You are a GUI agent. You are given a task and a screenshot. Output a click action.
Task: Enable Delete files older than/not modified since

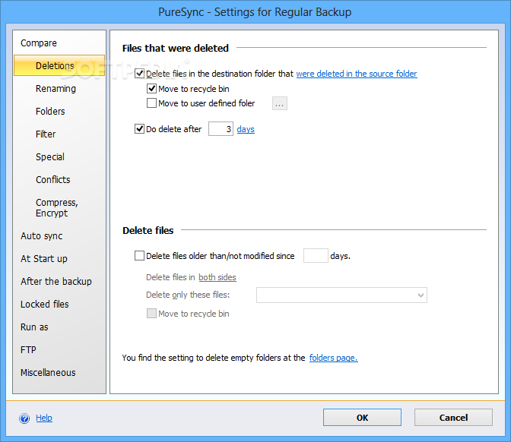[139, 256]
